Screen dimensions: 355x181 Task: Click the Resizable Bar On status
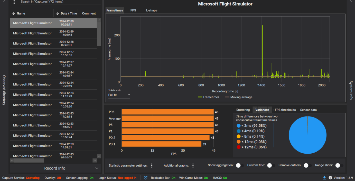173,178
